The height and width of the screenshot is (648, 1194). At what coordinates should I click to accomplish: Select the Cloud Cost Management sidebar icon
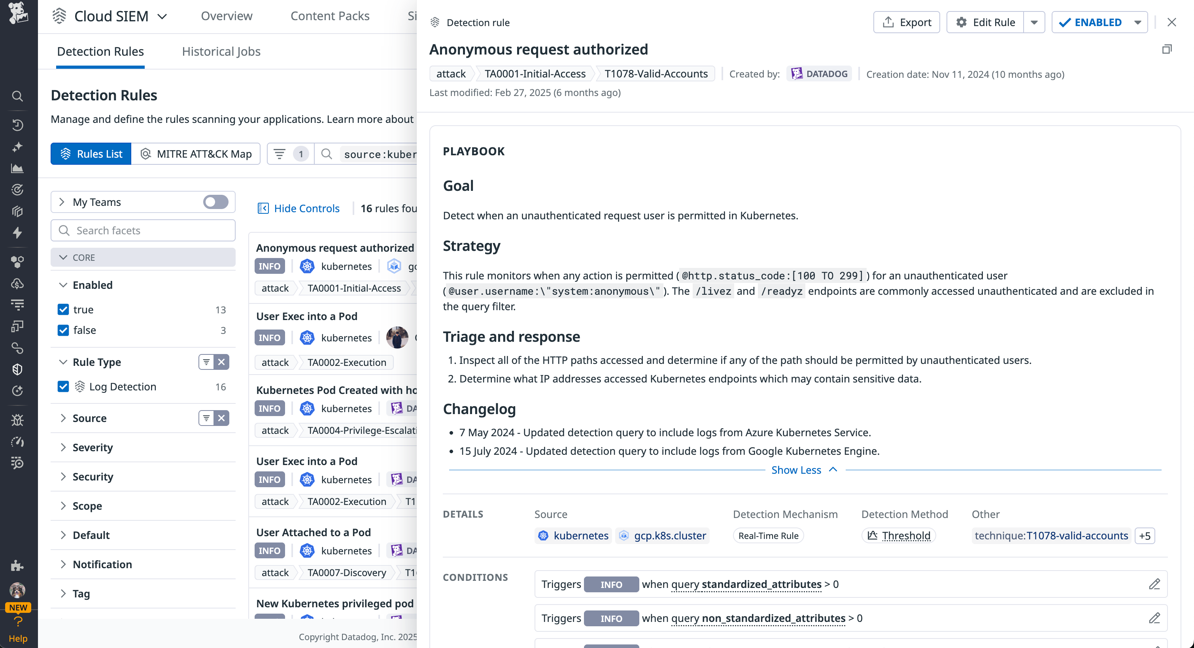click(18, 284)
